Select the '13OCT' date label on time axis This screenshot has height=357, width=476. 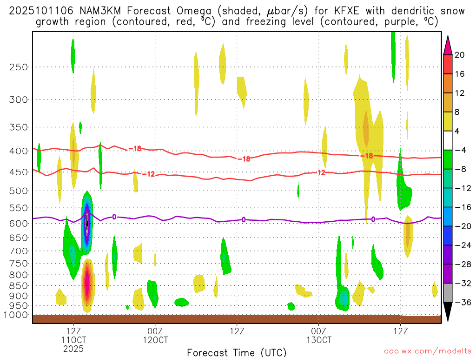(319, 340)
